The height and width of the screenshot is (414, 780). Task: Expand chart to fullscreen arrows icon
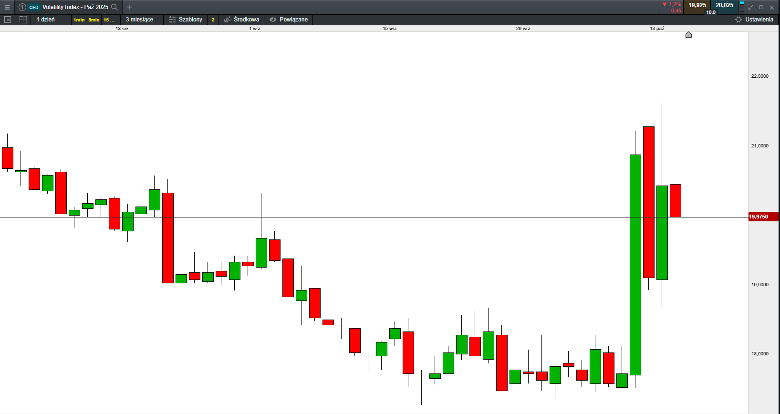[x=751, y=7]
